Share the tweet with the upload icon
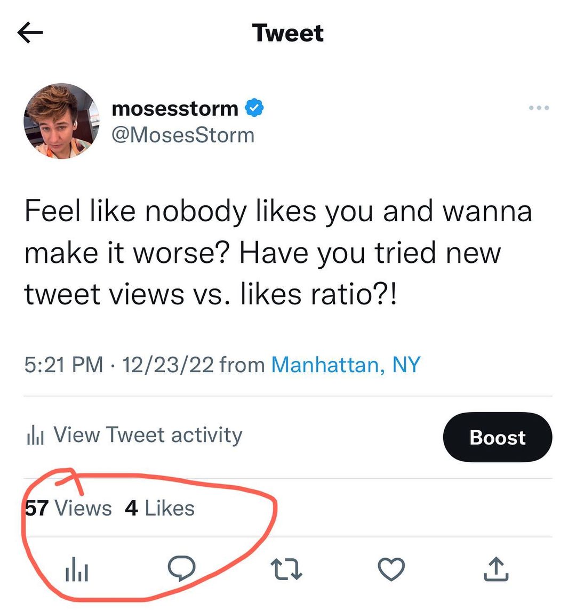The height and width of the screenshot is (611, 576). point(496,569)
